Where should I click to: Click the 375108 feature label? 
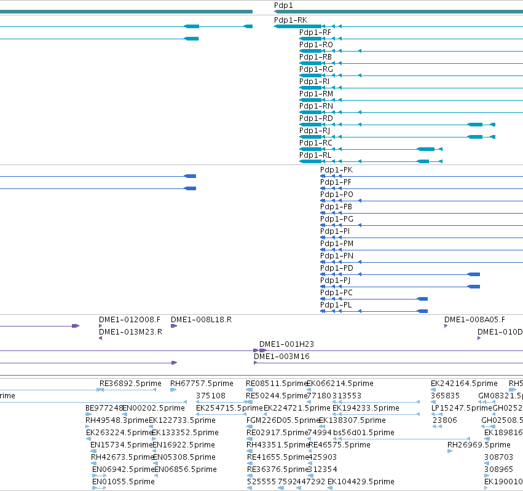pyautogui.click(x=210, y=396)
